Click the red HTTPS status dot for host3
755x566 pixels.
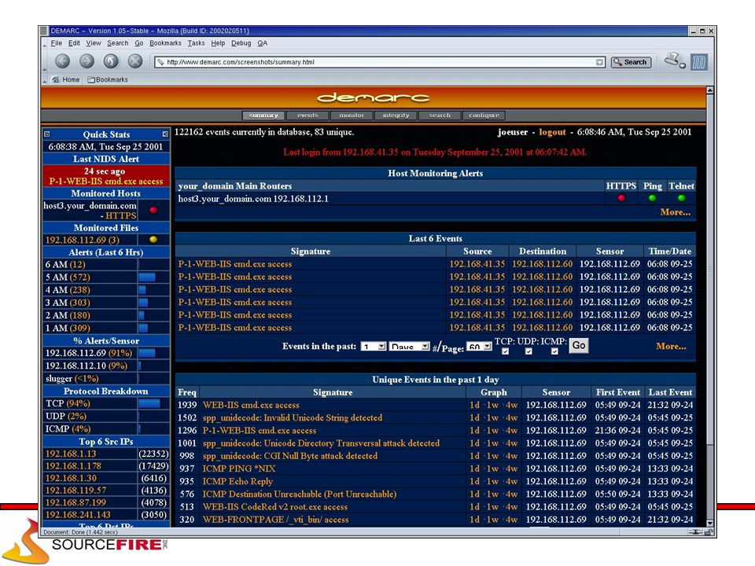tap(621, 198)
